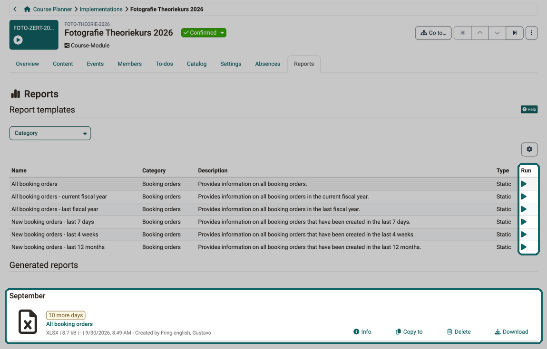This screenshot has width=547, height=349.
Task: Open the Go to... menu
Action: coord(433,33)
